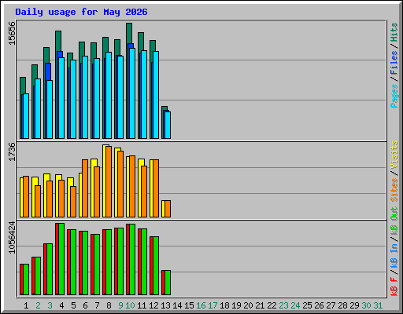This screenshot has height=314, width=403.
Task: Select day 29 on the x-axis
Action: [x=354, y=305]
